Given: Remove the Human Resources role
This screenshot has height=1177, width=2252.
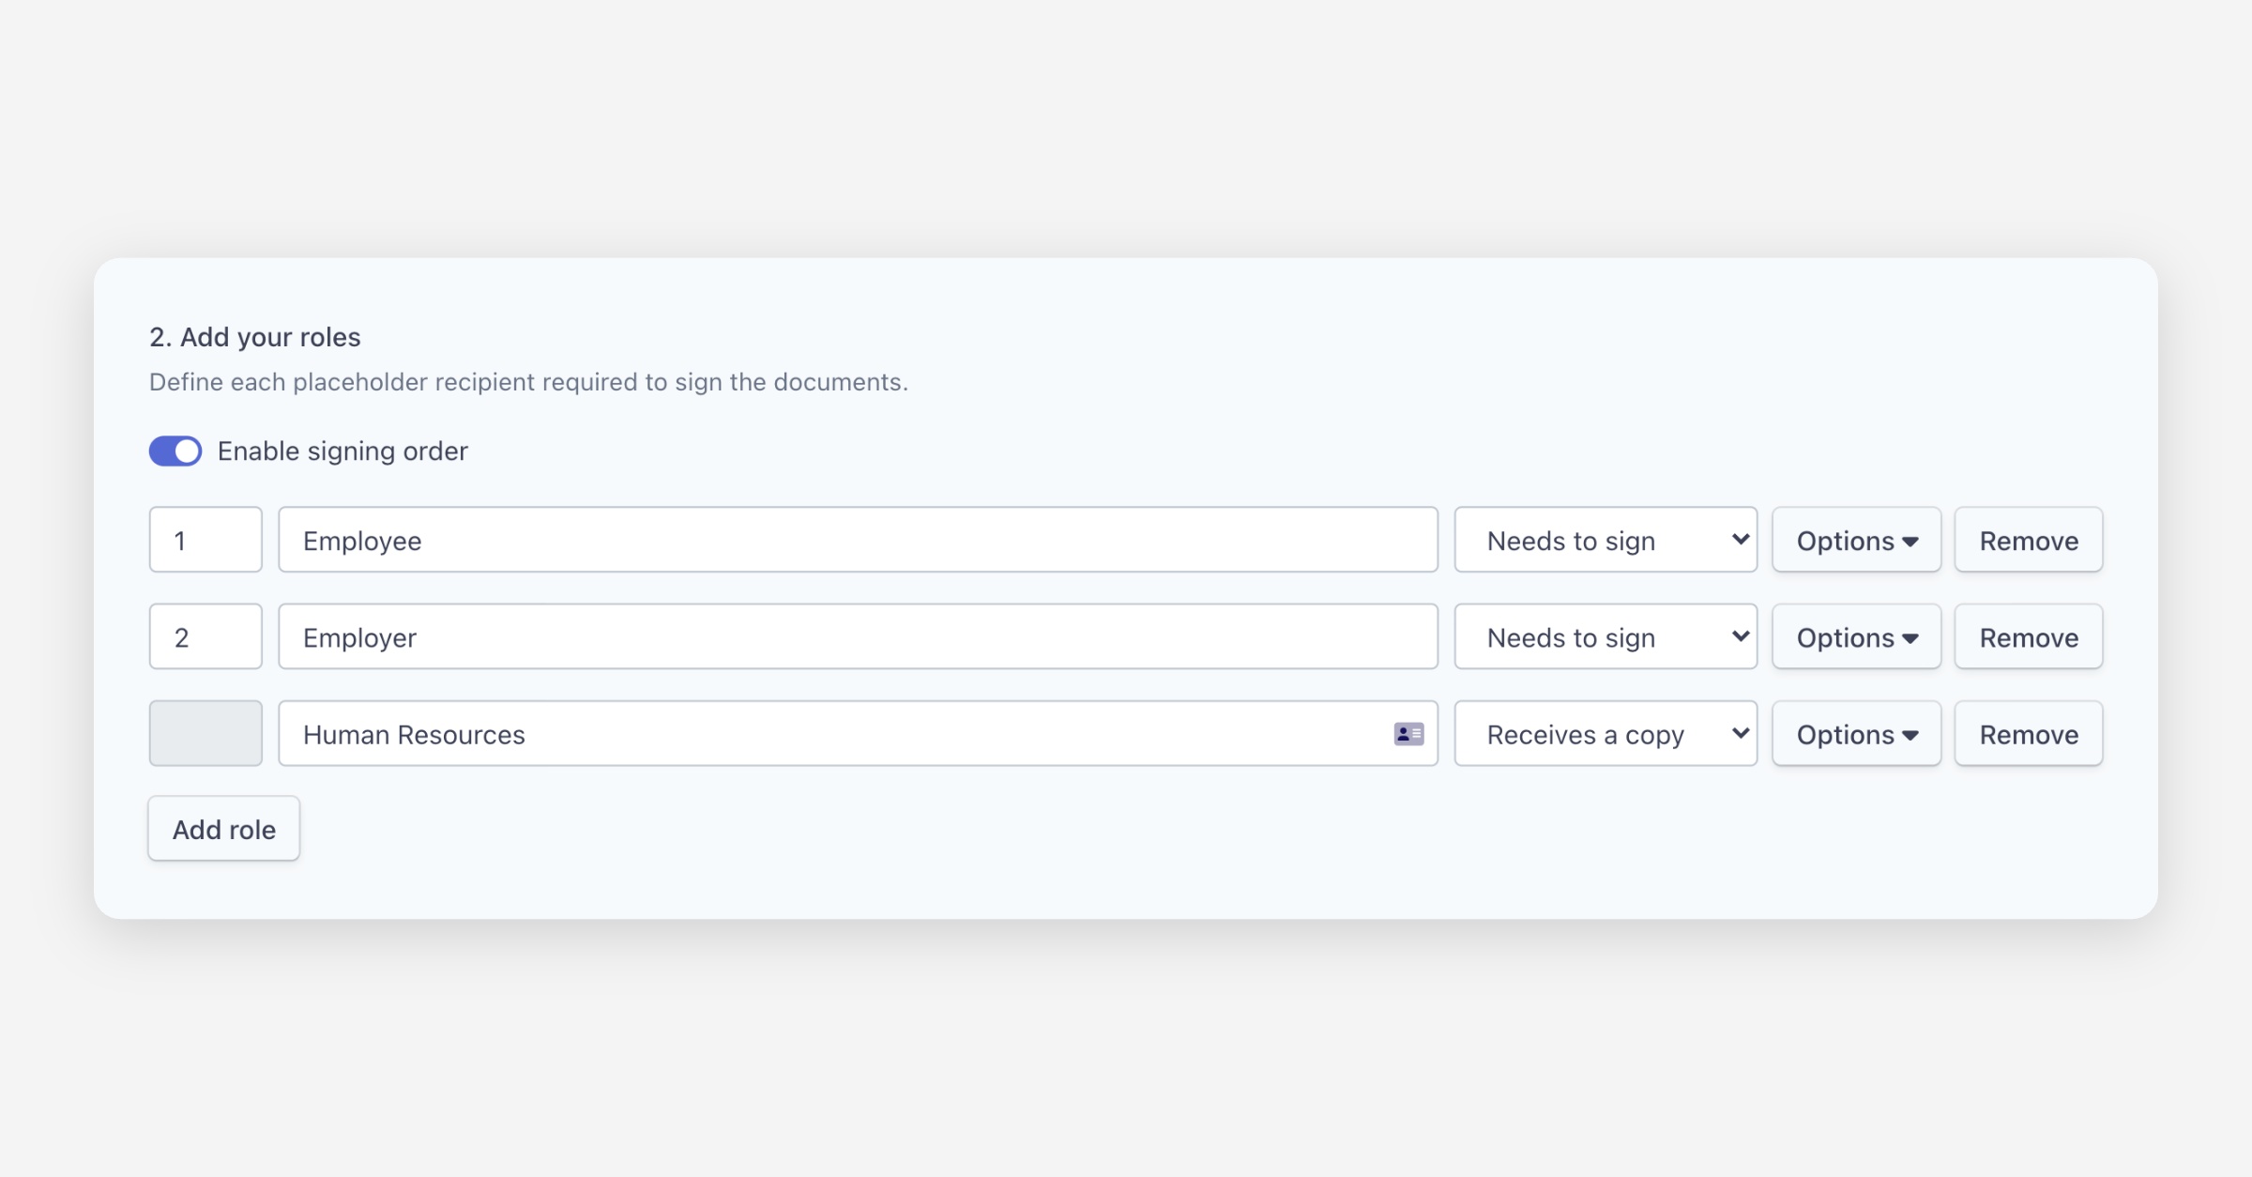Looking at the screenshot, I should (2028, 734).
